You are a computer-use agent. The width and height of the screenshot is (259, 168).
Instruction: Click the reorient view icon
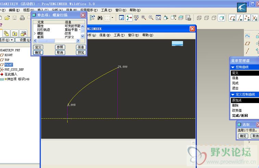(x=166, y=18)
